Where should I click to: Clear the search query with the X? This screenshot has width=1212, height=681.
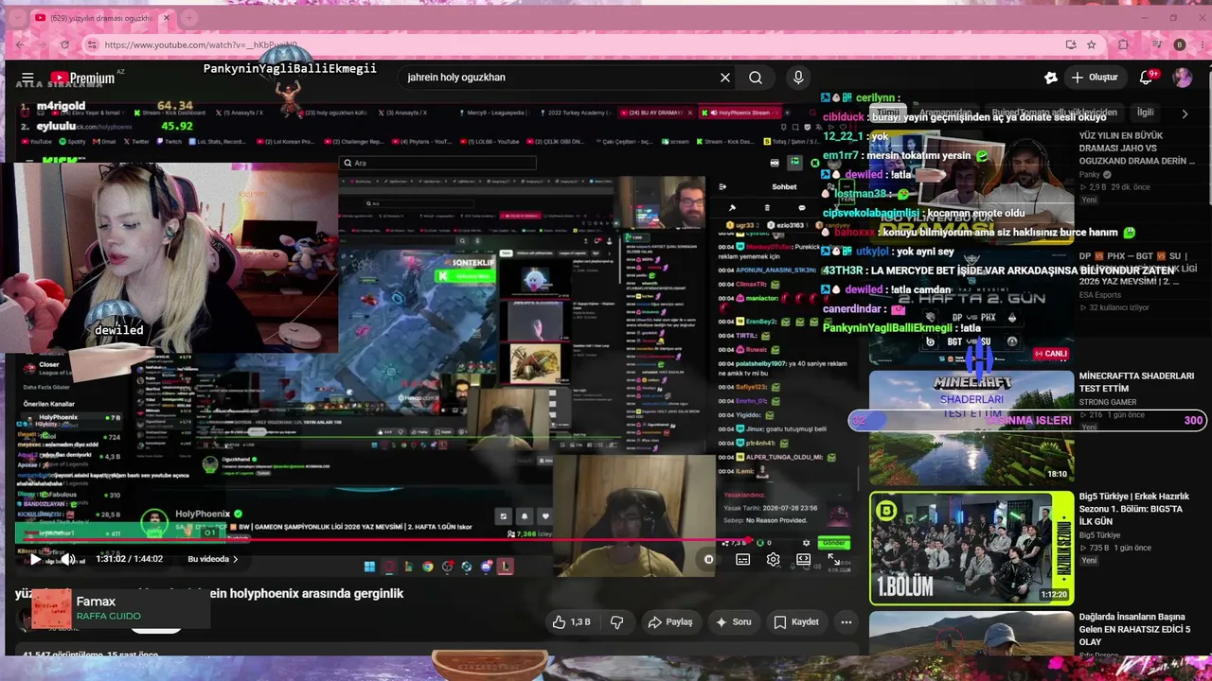tap(725, 78)
